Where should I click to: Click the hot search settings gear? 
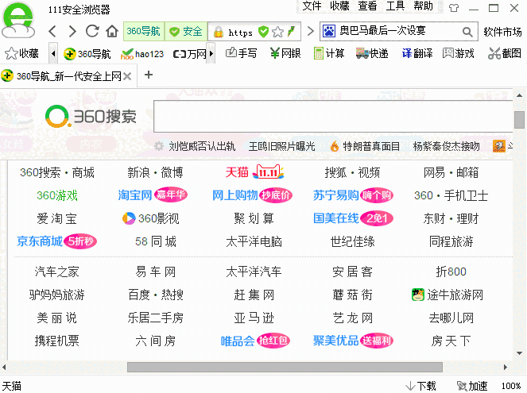click(159, 146)
